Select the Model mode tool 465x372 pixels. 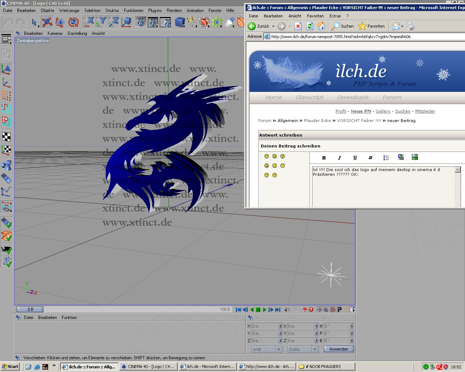6,69
